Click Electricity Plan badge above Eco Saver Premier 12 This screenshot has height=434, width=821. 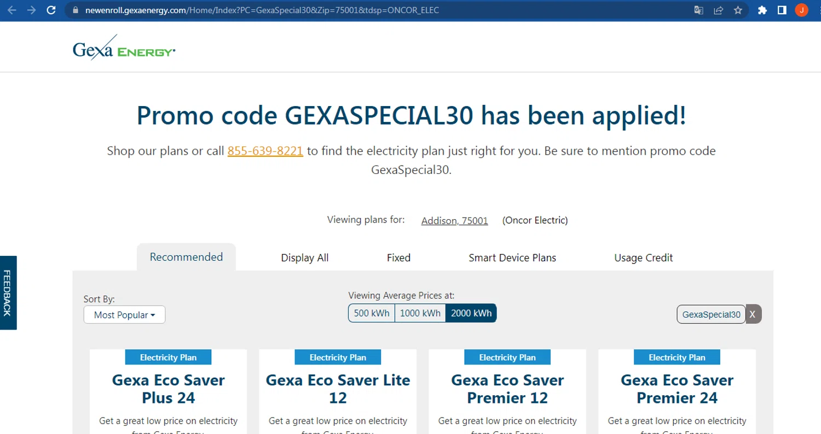[507, 357]
